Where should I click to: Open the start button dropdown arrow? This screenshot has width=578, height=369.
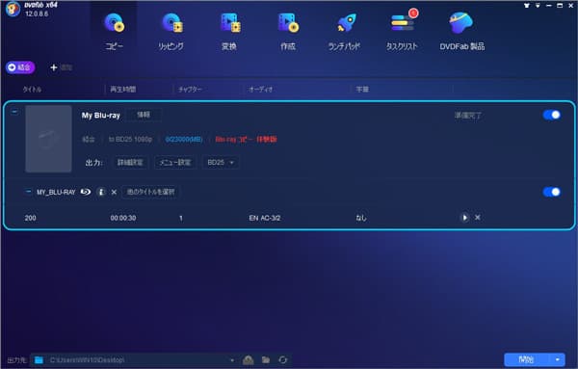(558, 359)
